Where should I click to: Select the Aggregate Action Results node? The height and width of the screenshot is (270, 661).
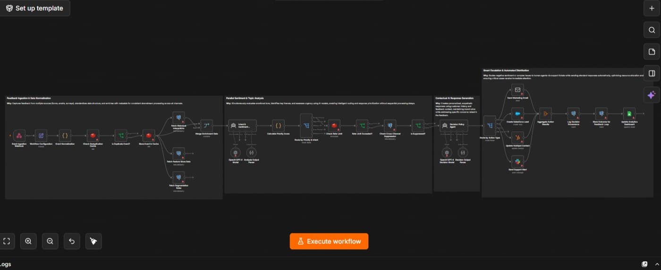pyautogui.click(x=546, y=114)
